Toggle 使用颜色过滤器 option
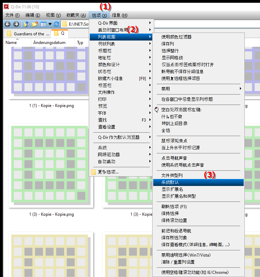 (176, 37)
